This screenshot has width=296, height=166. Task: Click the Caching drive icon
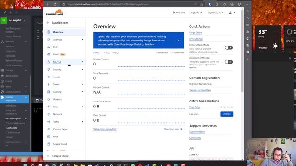(49, 92)
